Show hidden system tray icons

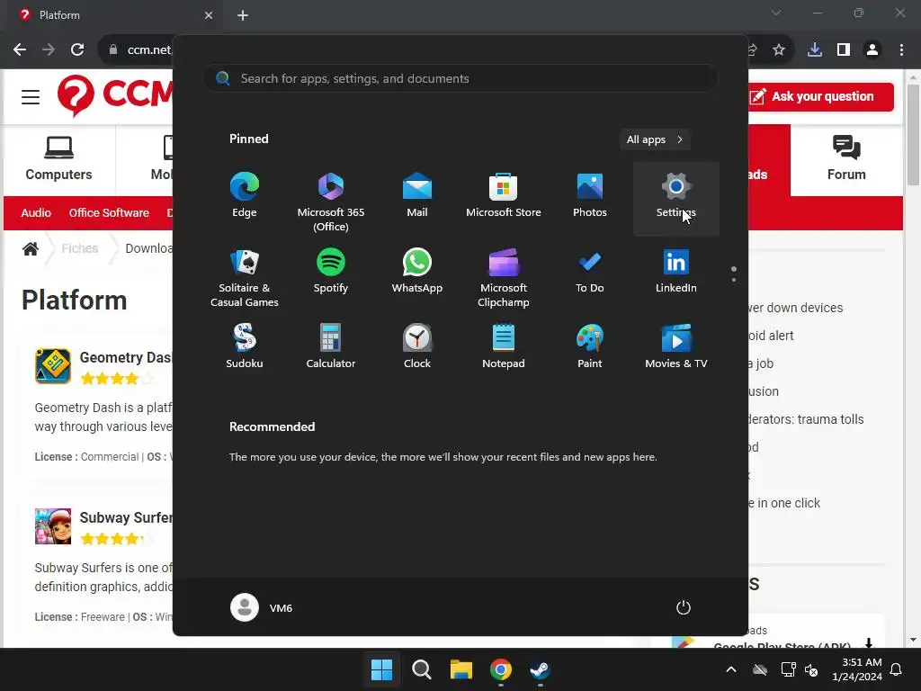click(731, 669)
